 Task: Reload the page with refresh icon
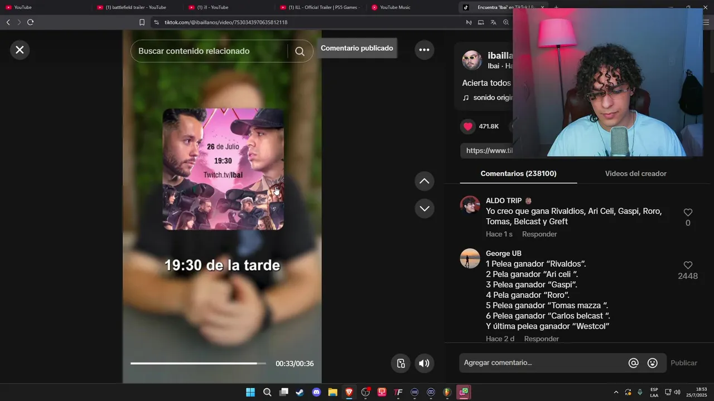[30, 22]
